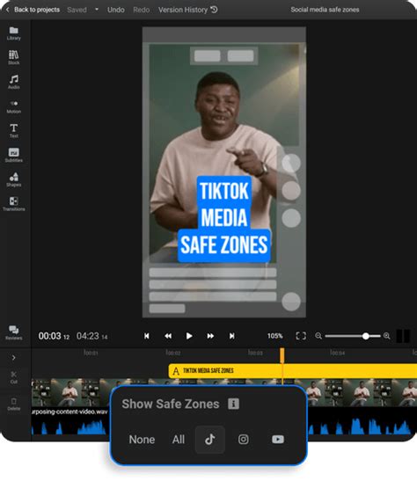Select the TIKTOK MEDIA SAFE ZONES text overlay
This screenshot has height=481, width=417.
[224, 219]
